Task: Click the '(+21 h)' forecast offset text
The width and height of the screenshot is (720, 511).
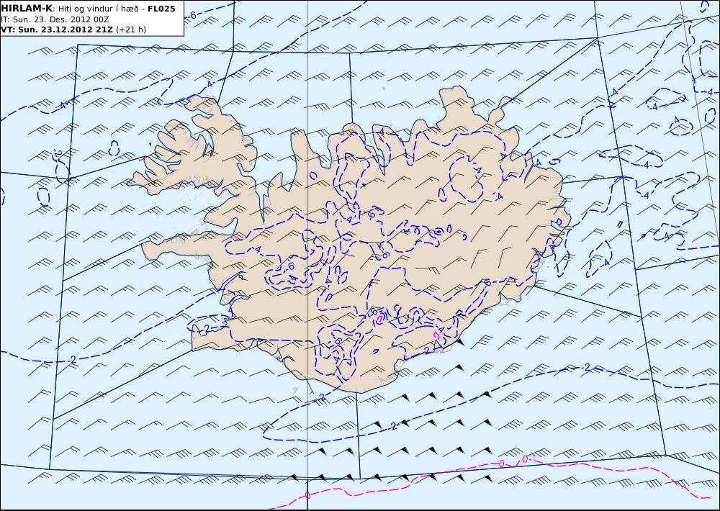Action: pyautogui.click(x=131, y=30)
